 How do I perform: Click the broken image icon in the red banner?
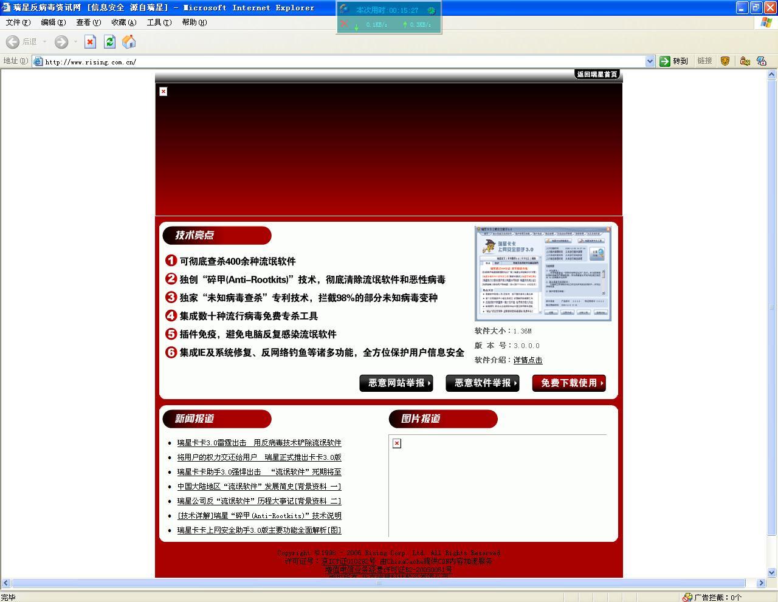[x=163, y=92]
